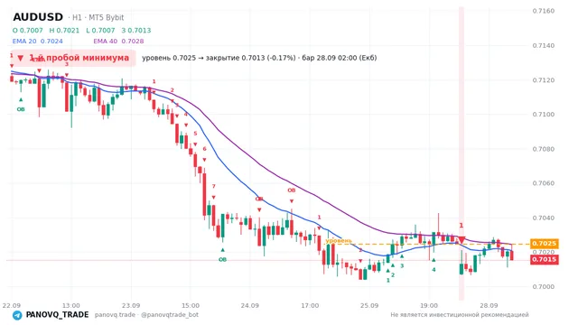
Task: Click the 25.09 date axis label
Action: coord(369,305)
